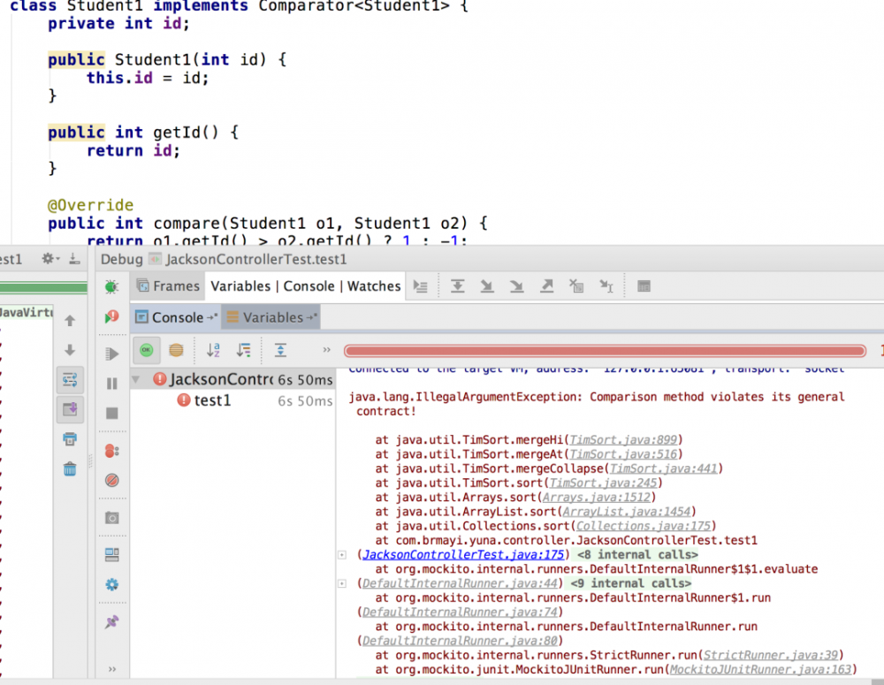The height and width of the screenshot is (685, 884).
Task: Pause the running program
Action: (111, 384)
